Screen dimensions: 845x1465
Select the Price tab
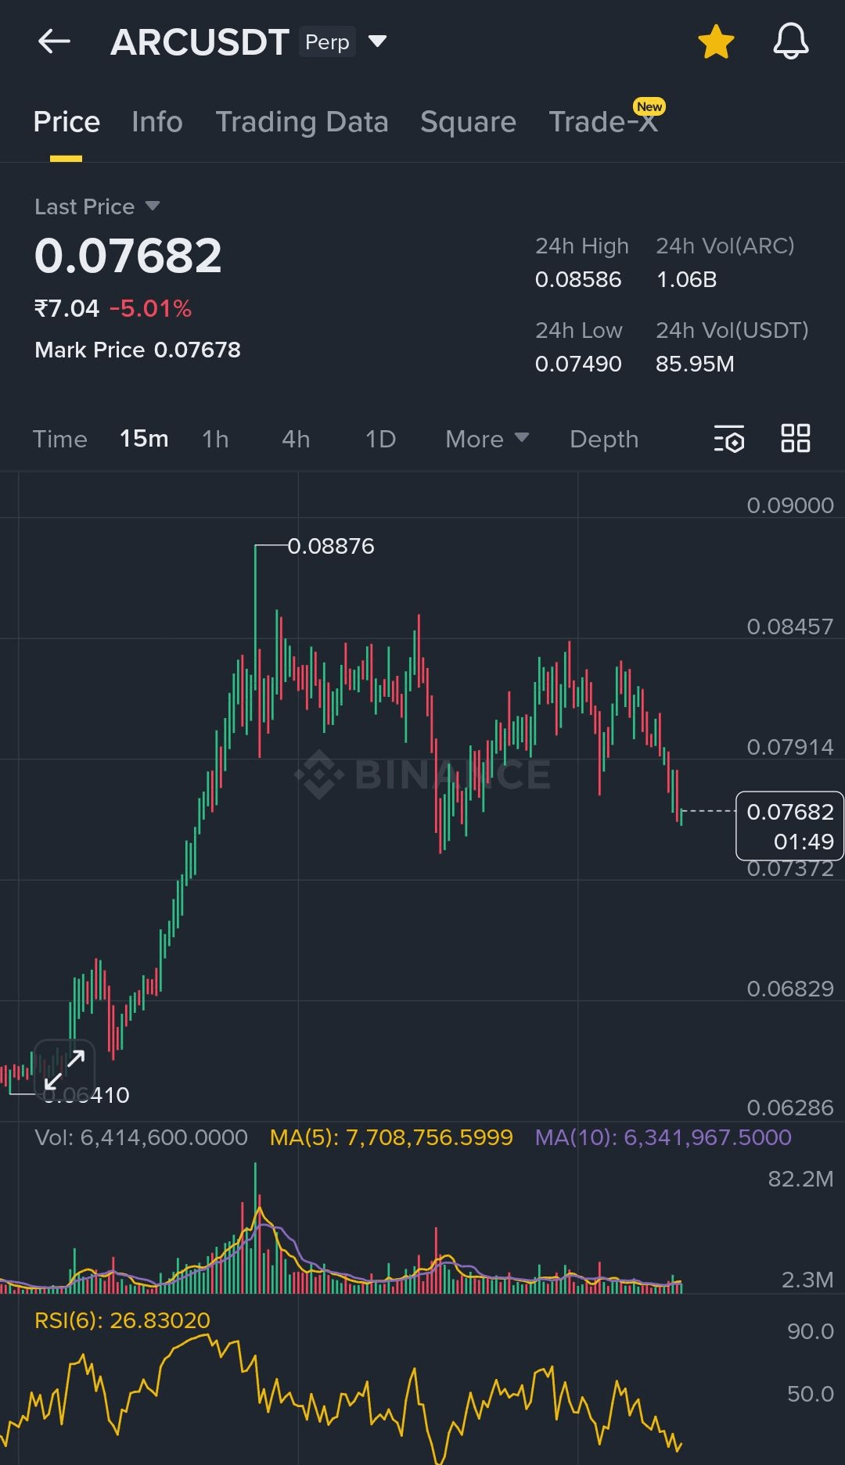click(67, 122)
